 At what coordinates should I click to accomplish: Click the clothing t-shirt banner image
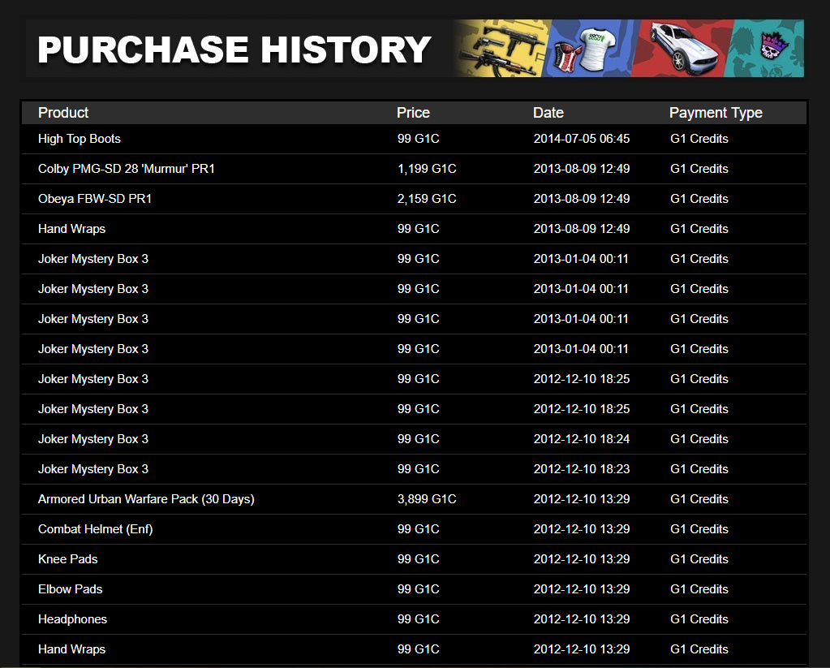[x=590, y=48]
